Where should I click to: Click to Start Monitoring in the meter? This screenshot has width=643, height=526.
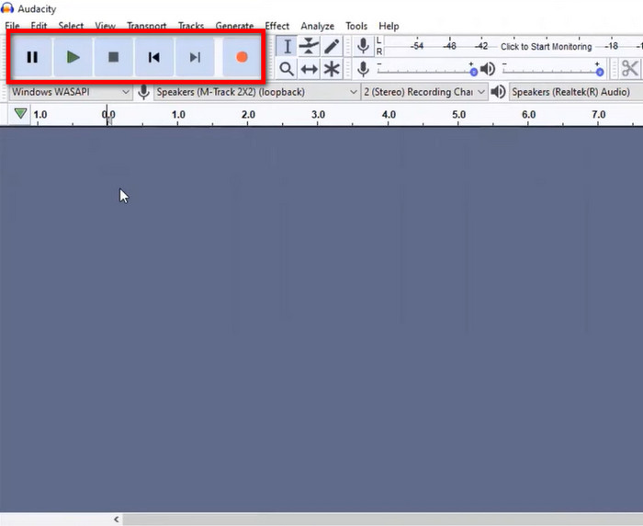546,46
